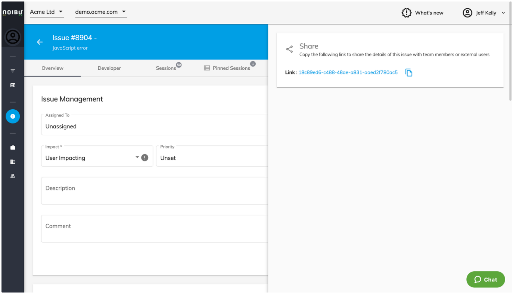Click the 'Copy the following link' instruction text
513x294 pixels.
tap(394, 54)
